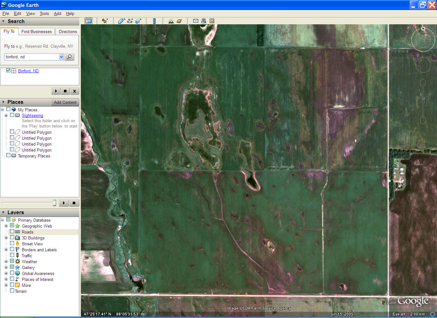Click the Add Placemark pushpin icon
Screen dimensions: 437x318
point(105,21)
